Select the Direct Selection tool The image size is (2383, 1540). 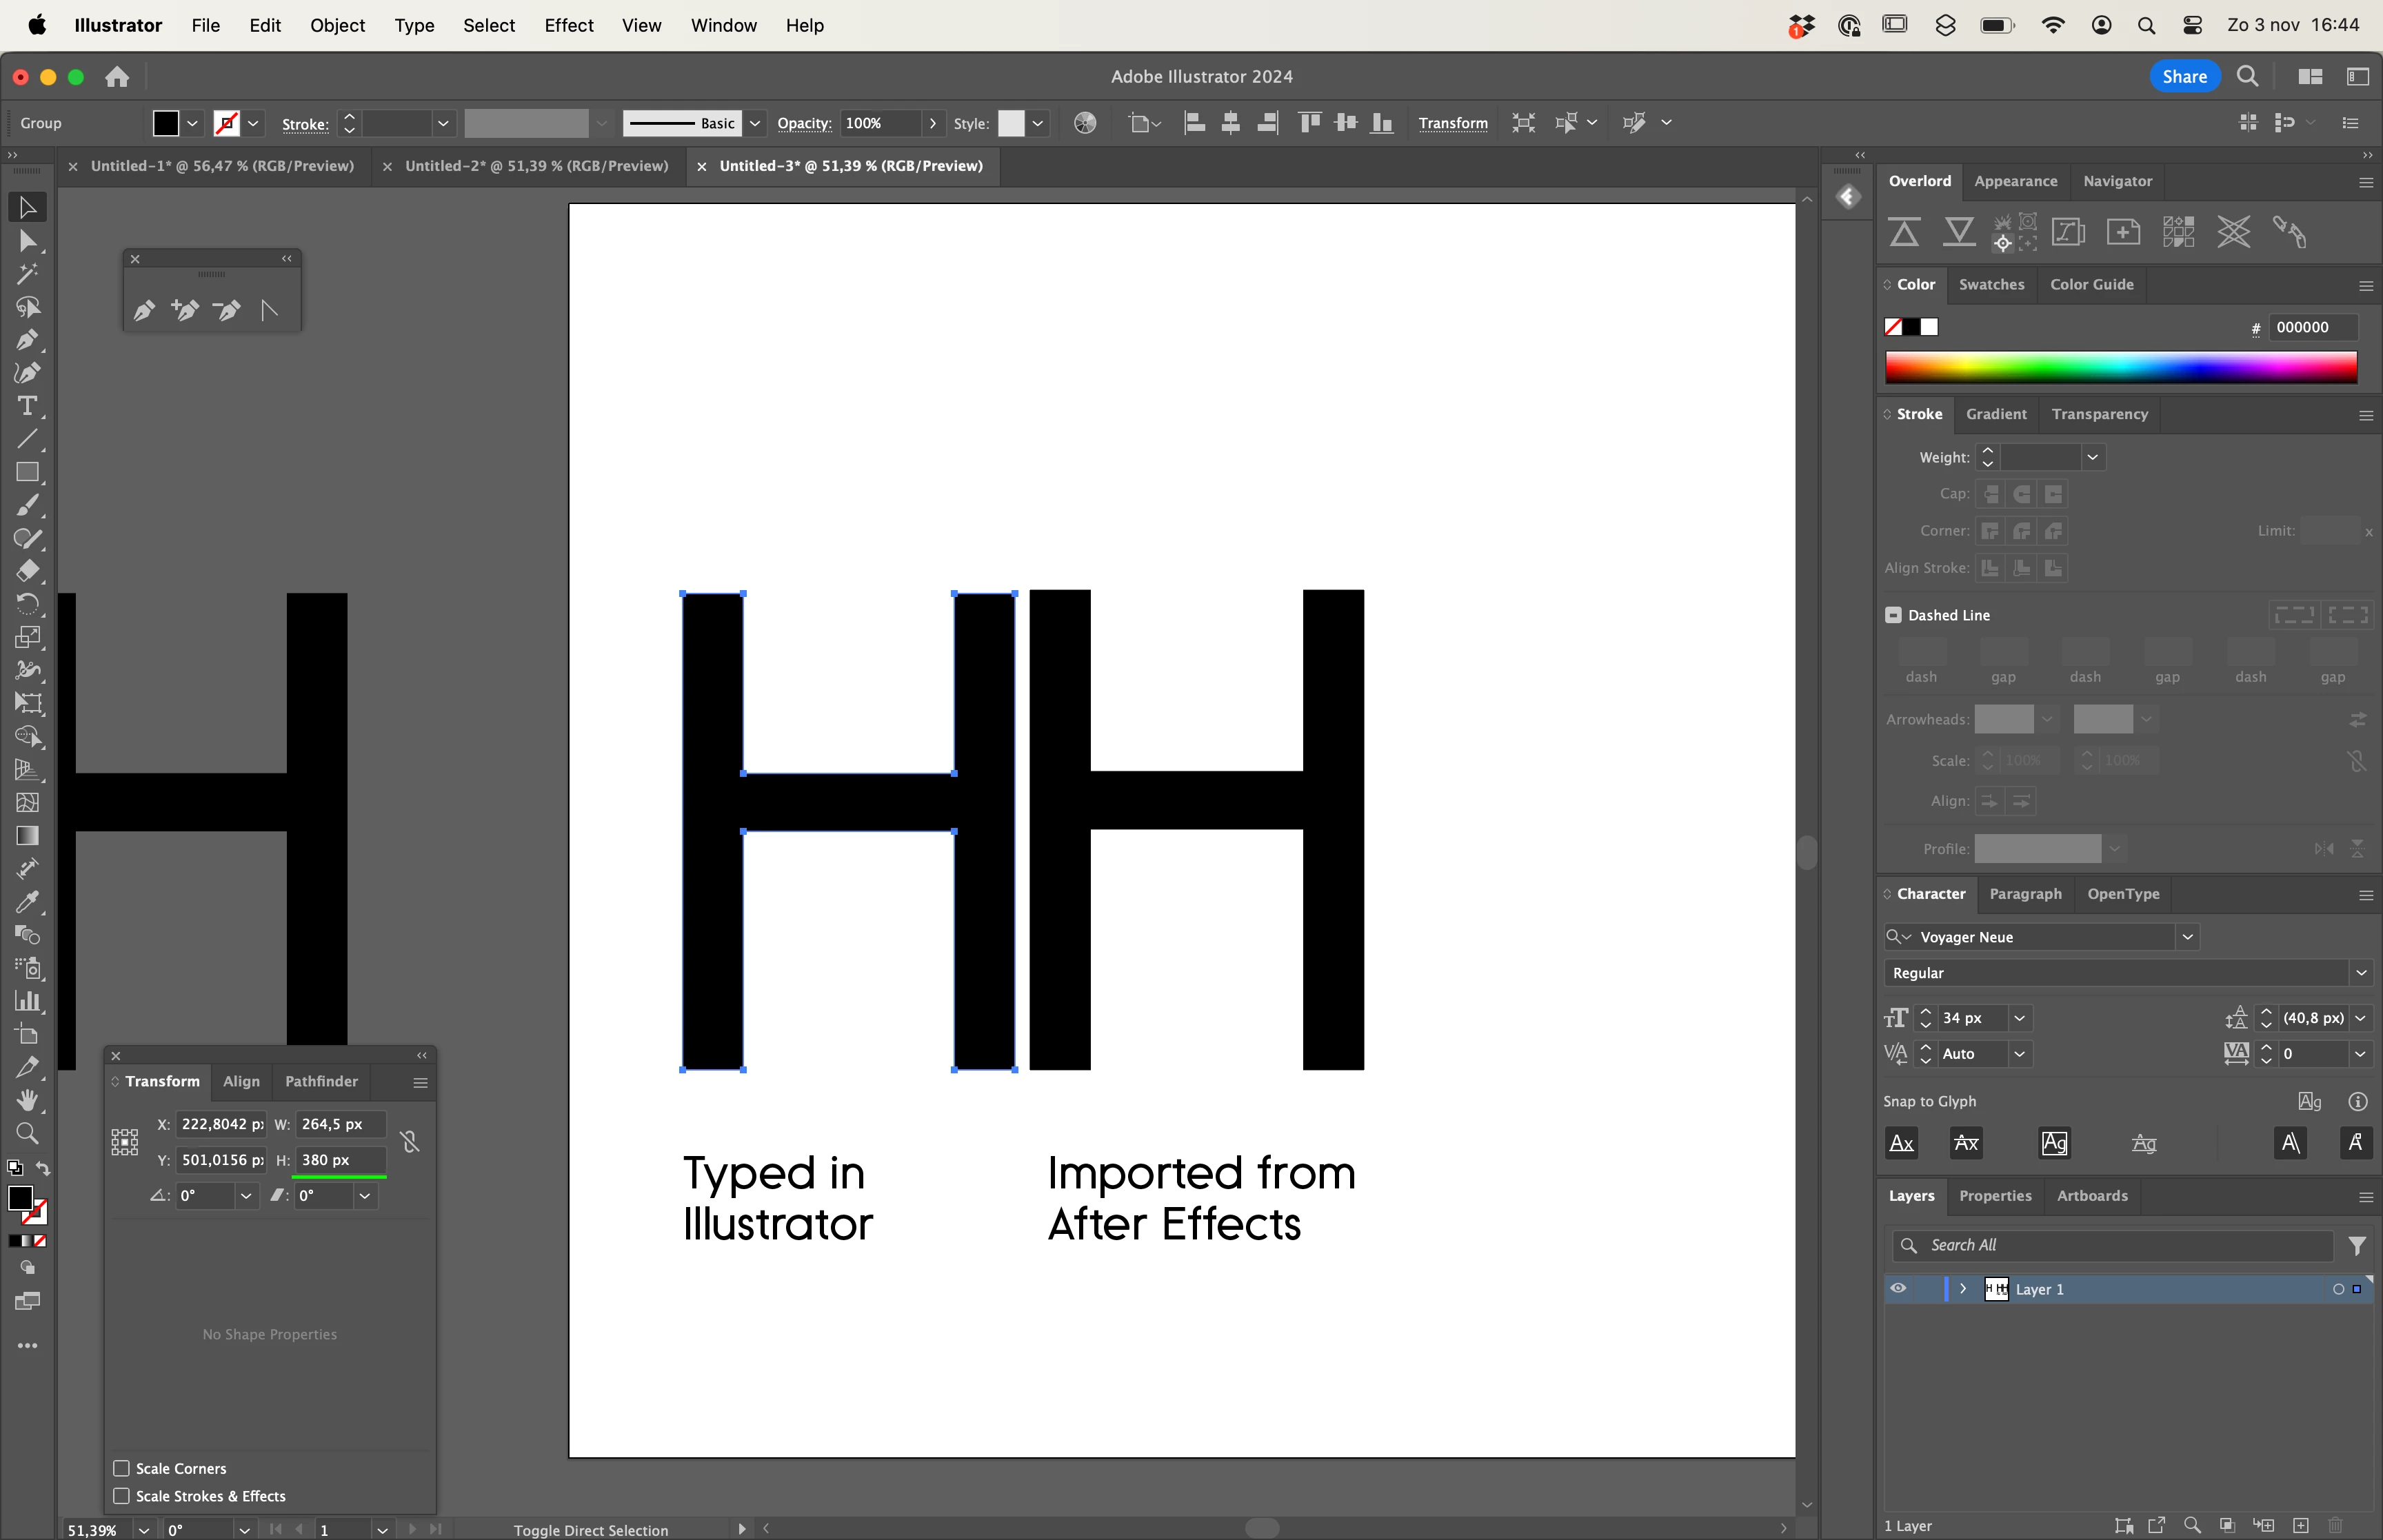pyautogui.click(x=27, y=241)
